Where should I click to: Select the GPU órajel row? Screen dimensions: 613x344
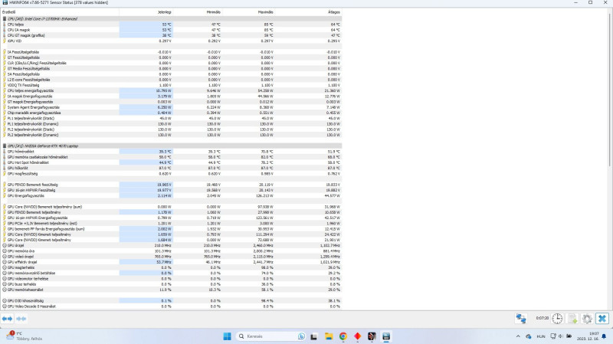(x=171, y=245)
